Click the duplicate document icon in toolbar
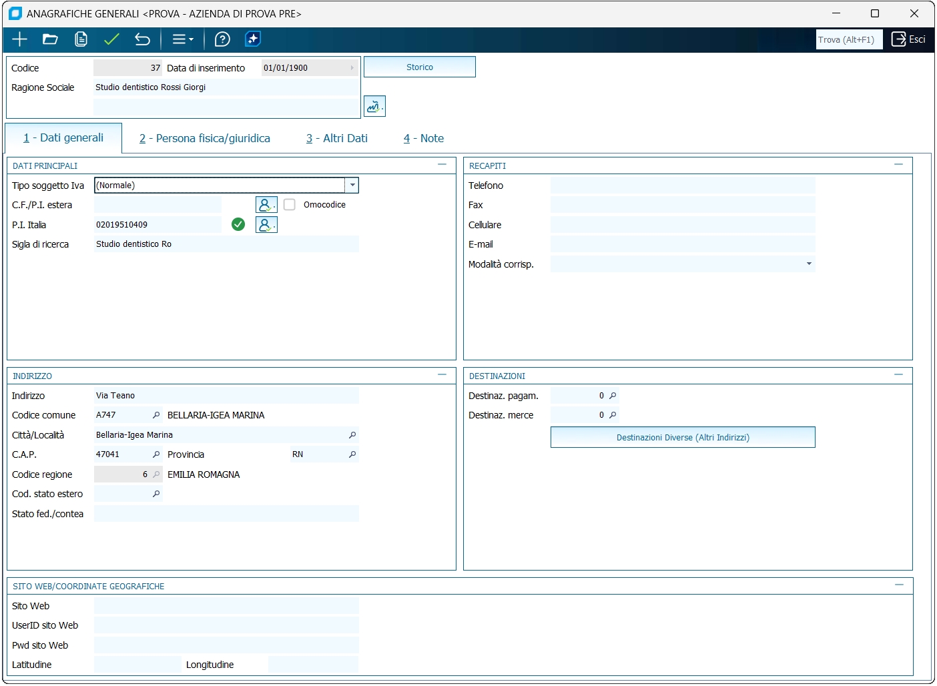937x686 pixels. [x=81, y=39]
